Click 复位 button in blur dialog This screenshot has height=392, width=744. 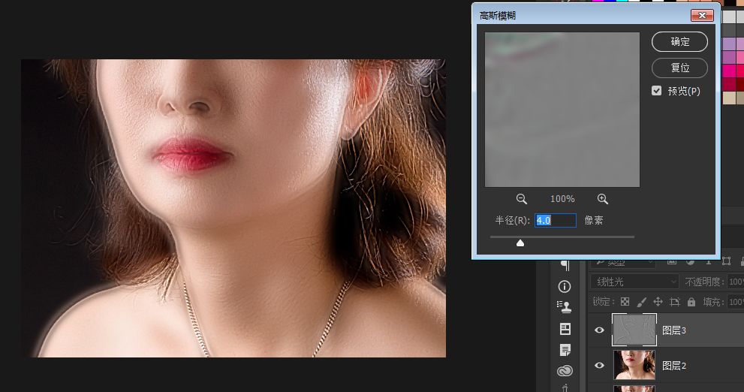679,68
